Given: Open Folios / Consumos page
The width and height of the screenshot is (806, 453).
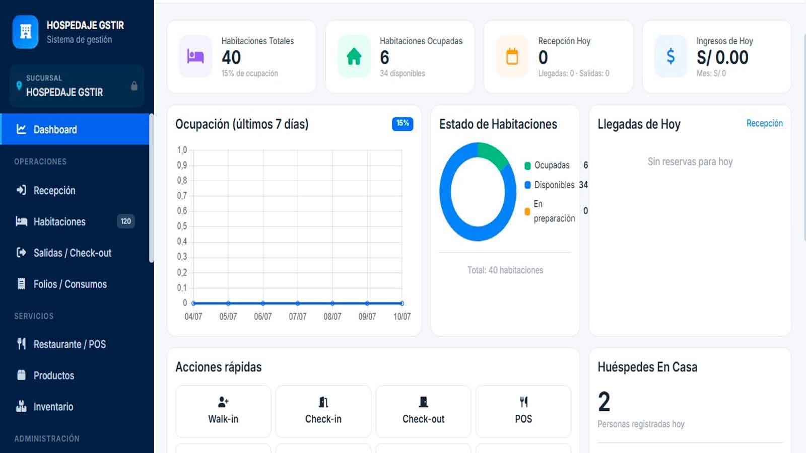Looking at the screenshot, I should [x=75, y=284].
